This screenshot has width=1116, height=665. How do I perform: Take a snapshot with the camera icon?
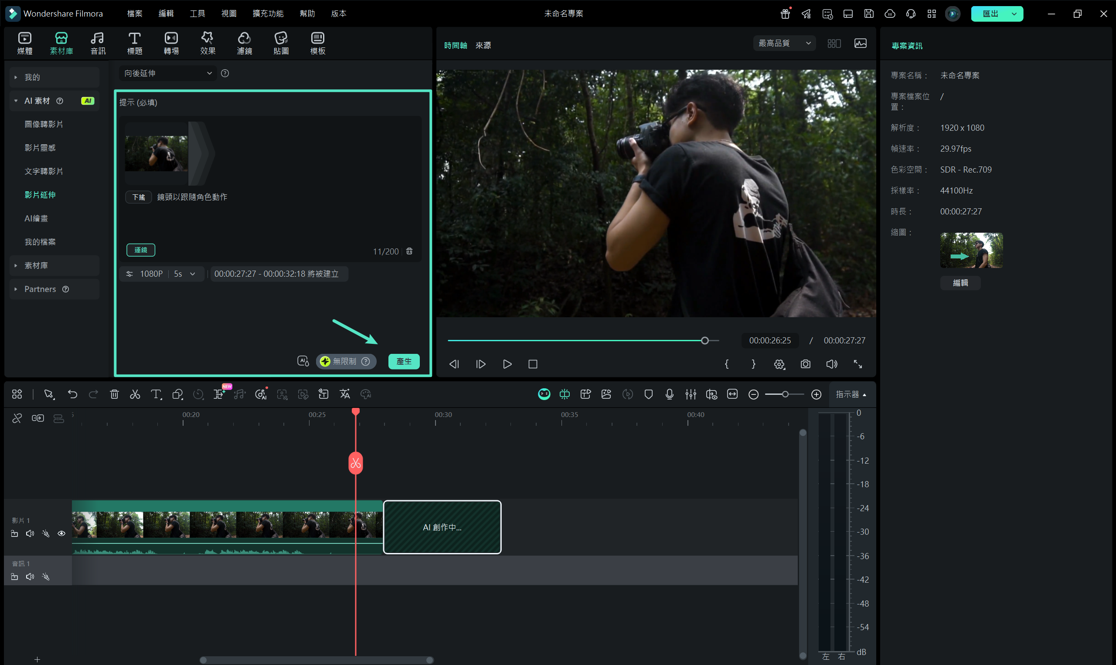[806, 364]
